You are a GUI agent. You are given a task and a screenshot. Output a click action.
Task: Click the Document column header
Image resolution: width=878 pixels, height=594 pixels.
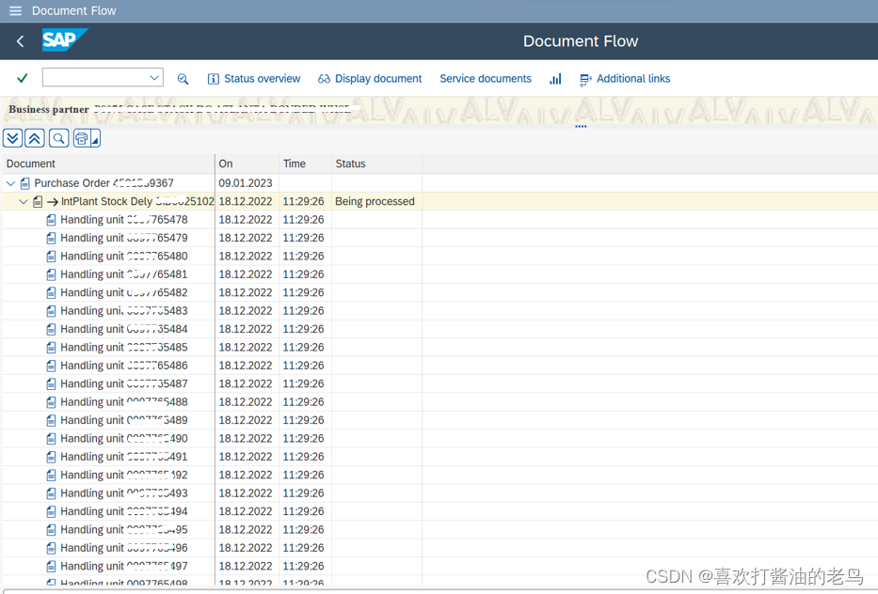coord(108,164)
